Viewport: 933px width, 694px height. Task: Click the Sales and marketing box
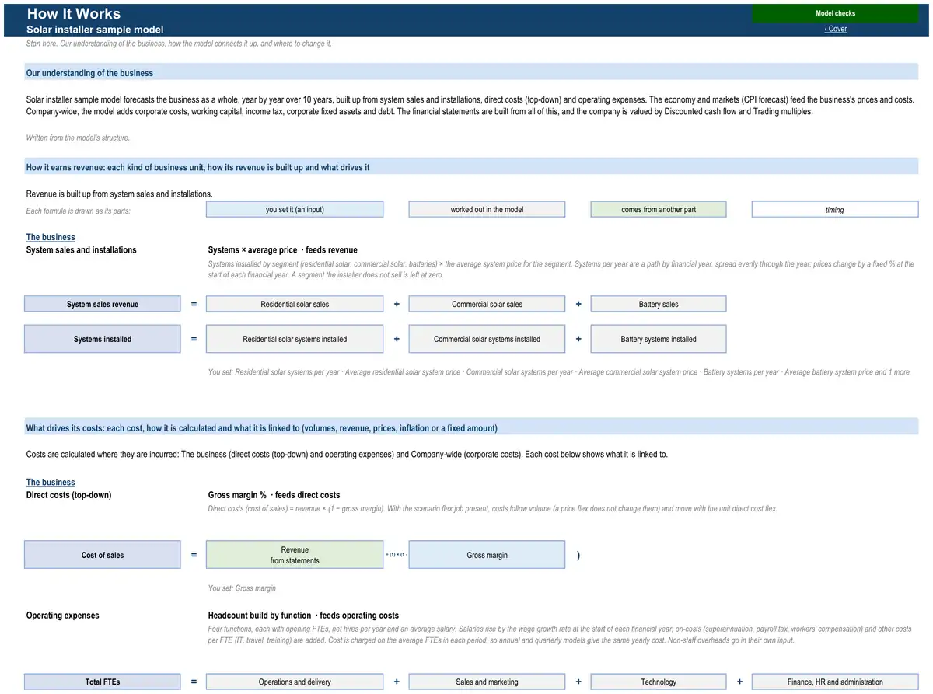[x=487, y=682]
